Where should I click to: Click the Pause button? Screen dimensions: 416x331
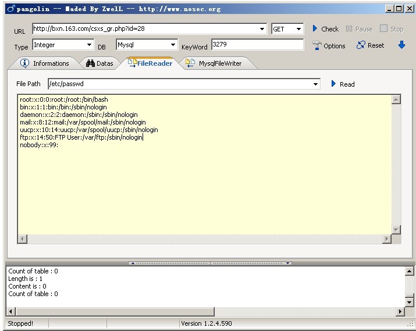pyautogui.click(x=359, y=29)
